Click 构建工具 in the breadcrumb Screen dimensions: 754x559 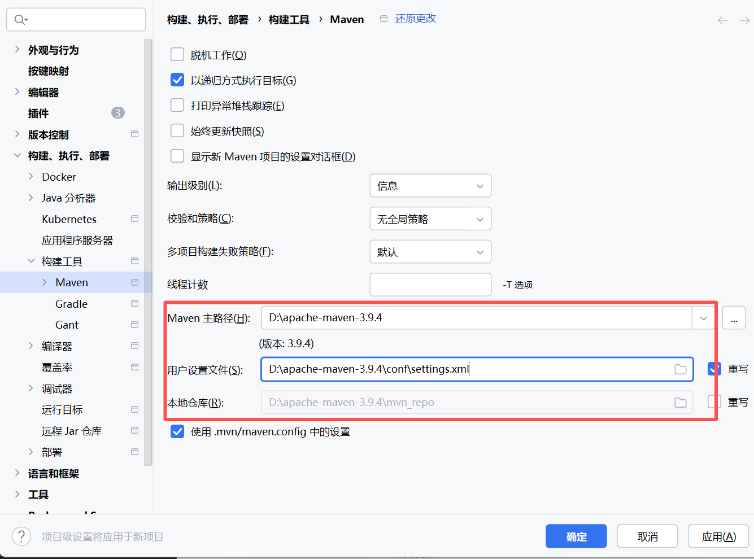tap(289, 20)
